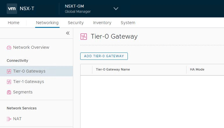The height and width of the screenshot is (128, 224).
Task: Click the NSX-T product title
Action: 27,8
